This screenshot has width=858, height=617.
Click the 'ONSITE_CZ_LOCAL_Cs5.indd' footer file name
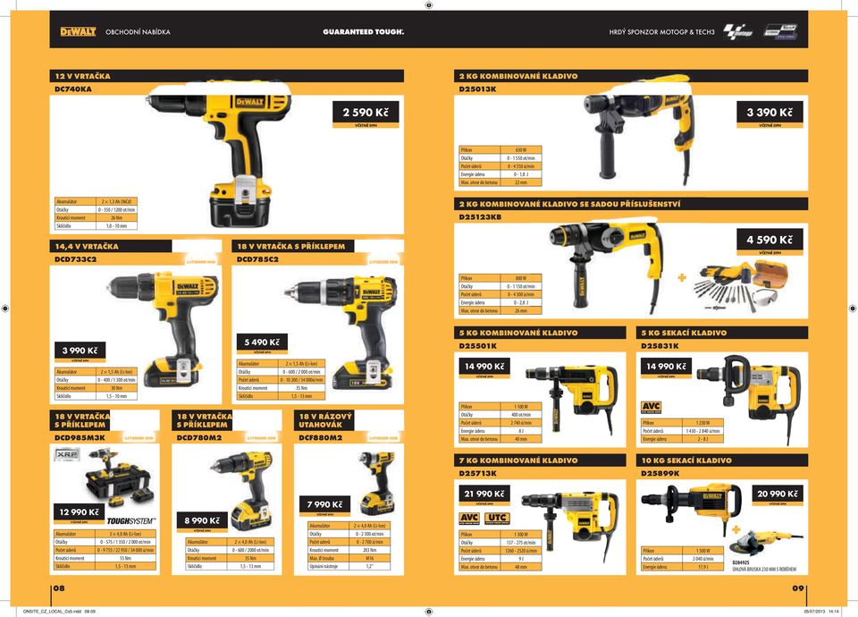coord(53,612)
